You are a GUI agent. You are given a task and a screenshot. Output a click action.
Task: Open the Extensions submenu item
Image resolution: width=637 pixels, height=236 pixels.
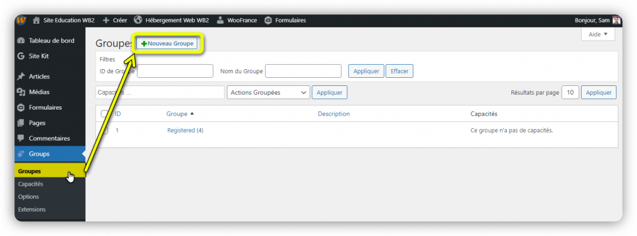point(32,210)
